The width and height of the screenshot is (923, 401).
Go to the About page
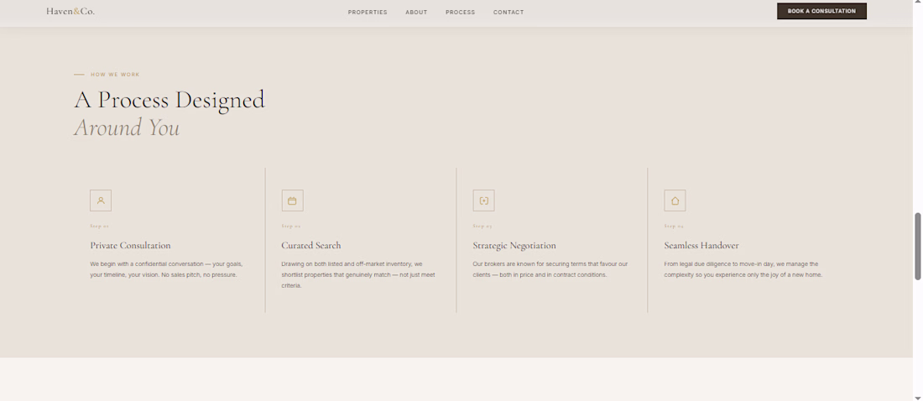tap(416, 13)
